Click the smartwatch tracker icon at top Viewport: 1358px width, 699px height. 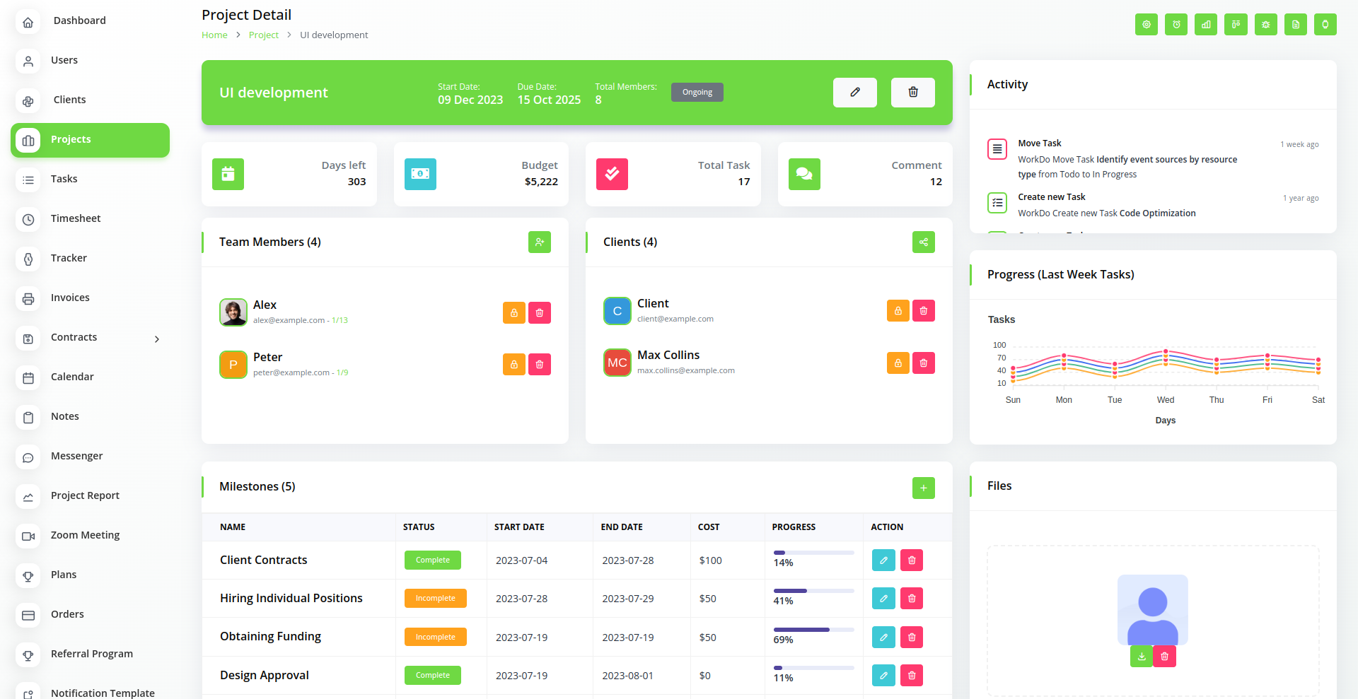[x=1325, y=24]
